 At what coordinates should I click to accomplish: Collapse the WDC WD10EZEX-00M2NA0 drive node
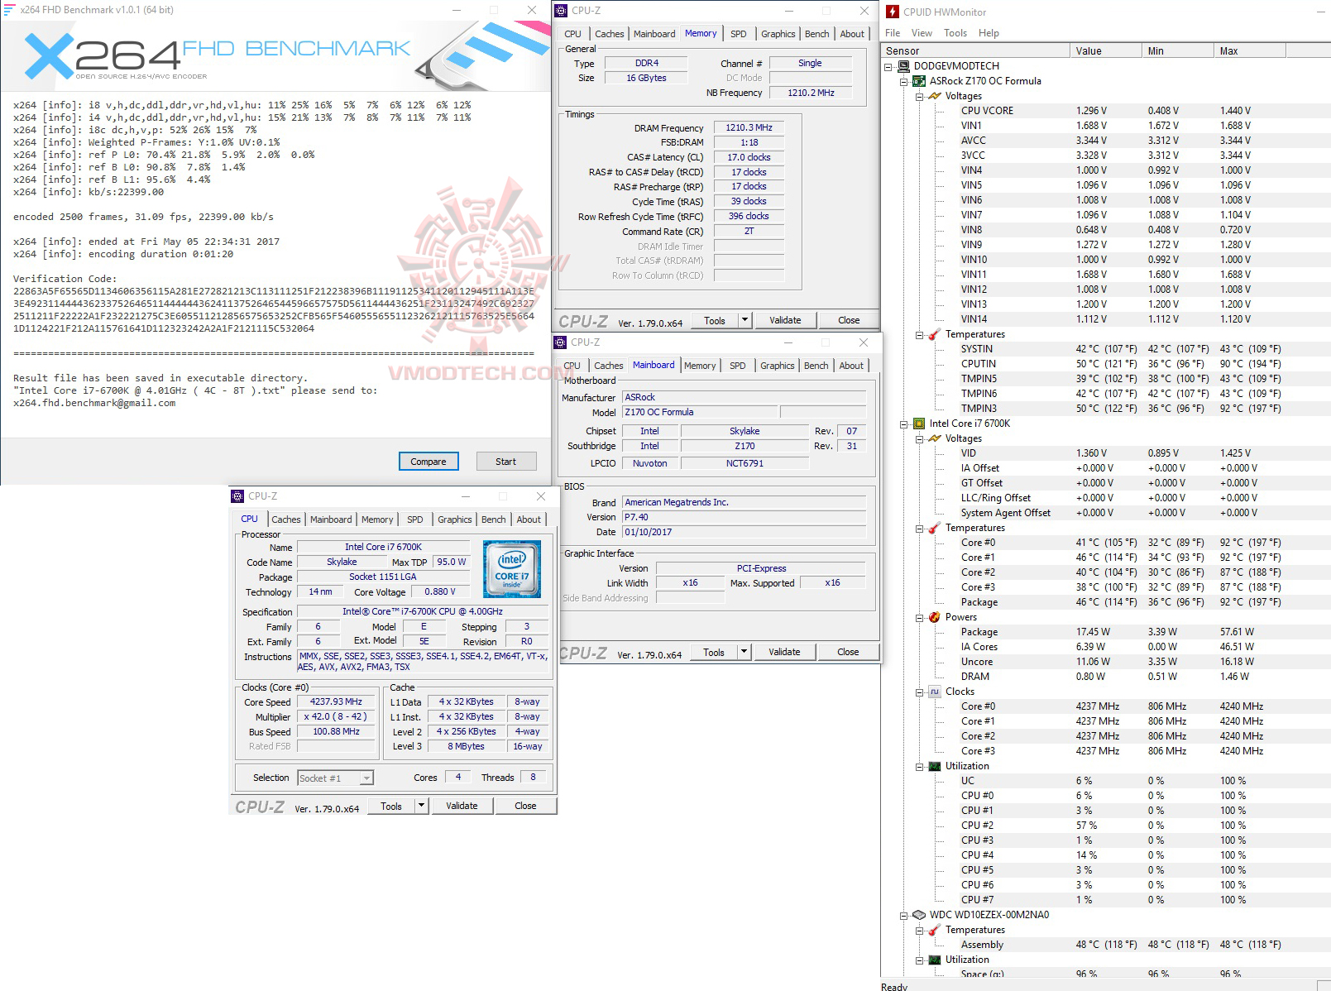(904, 916)
